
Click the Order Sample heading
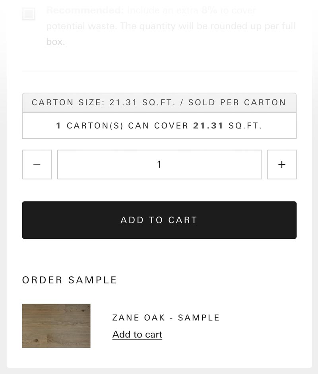pos(70,280)
